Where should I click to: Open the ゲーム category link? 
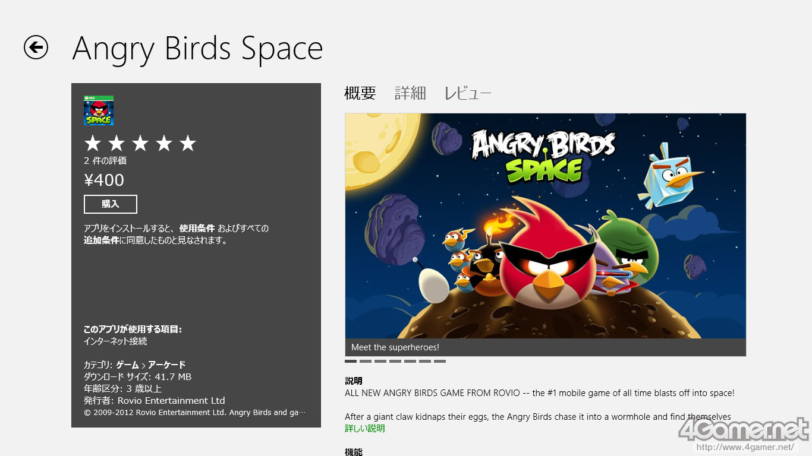[x=127, y=365]
